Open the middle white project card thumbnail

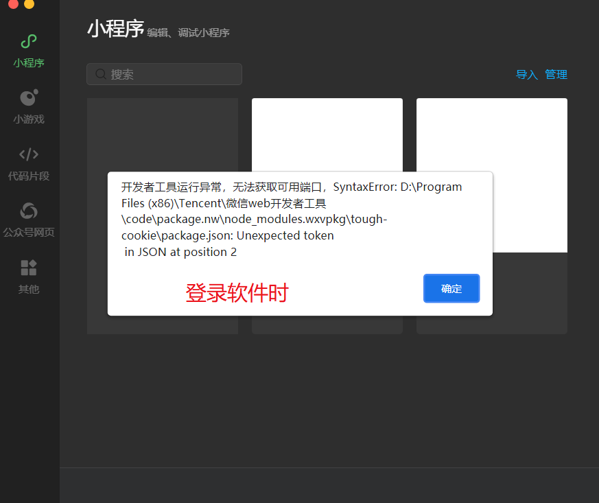[x=327, y=134]
